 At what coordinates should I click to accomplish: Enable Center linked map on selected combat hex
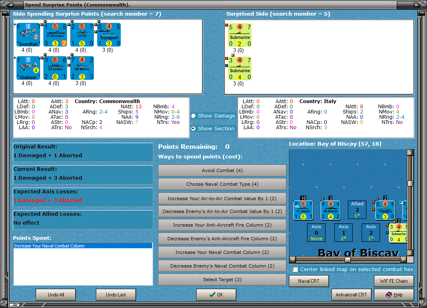click(x=295, y=269)
